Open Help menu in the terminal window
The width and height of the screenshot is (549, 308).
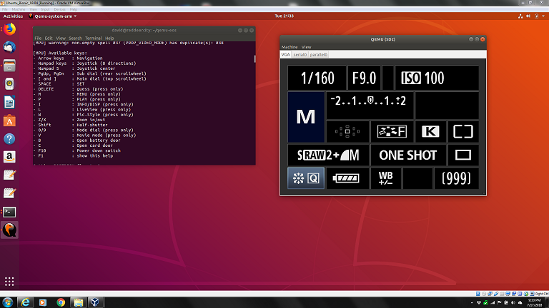point(109,38)
